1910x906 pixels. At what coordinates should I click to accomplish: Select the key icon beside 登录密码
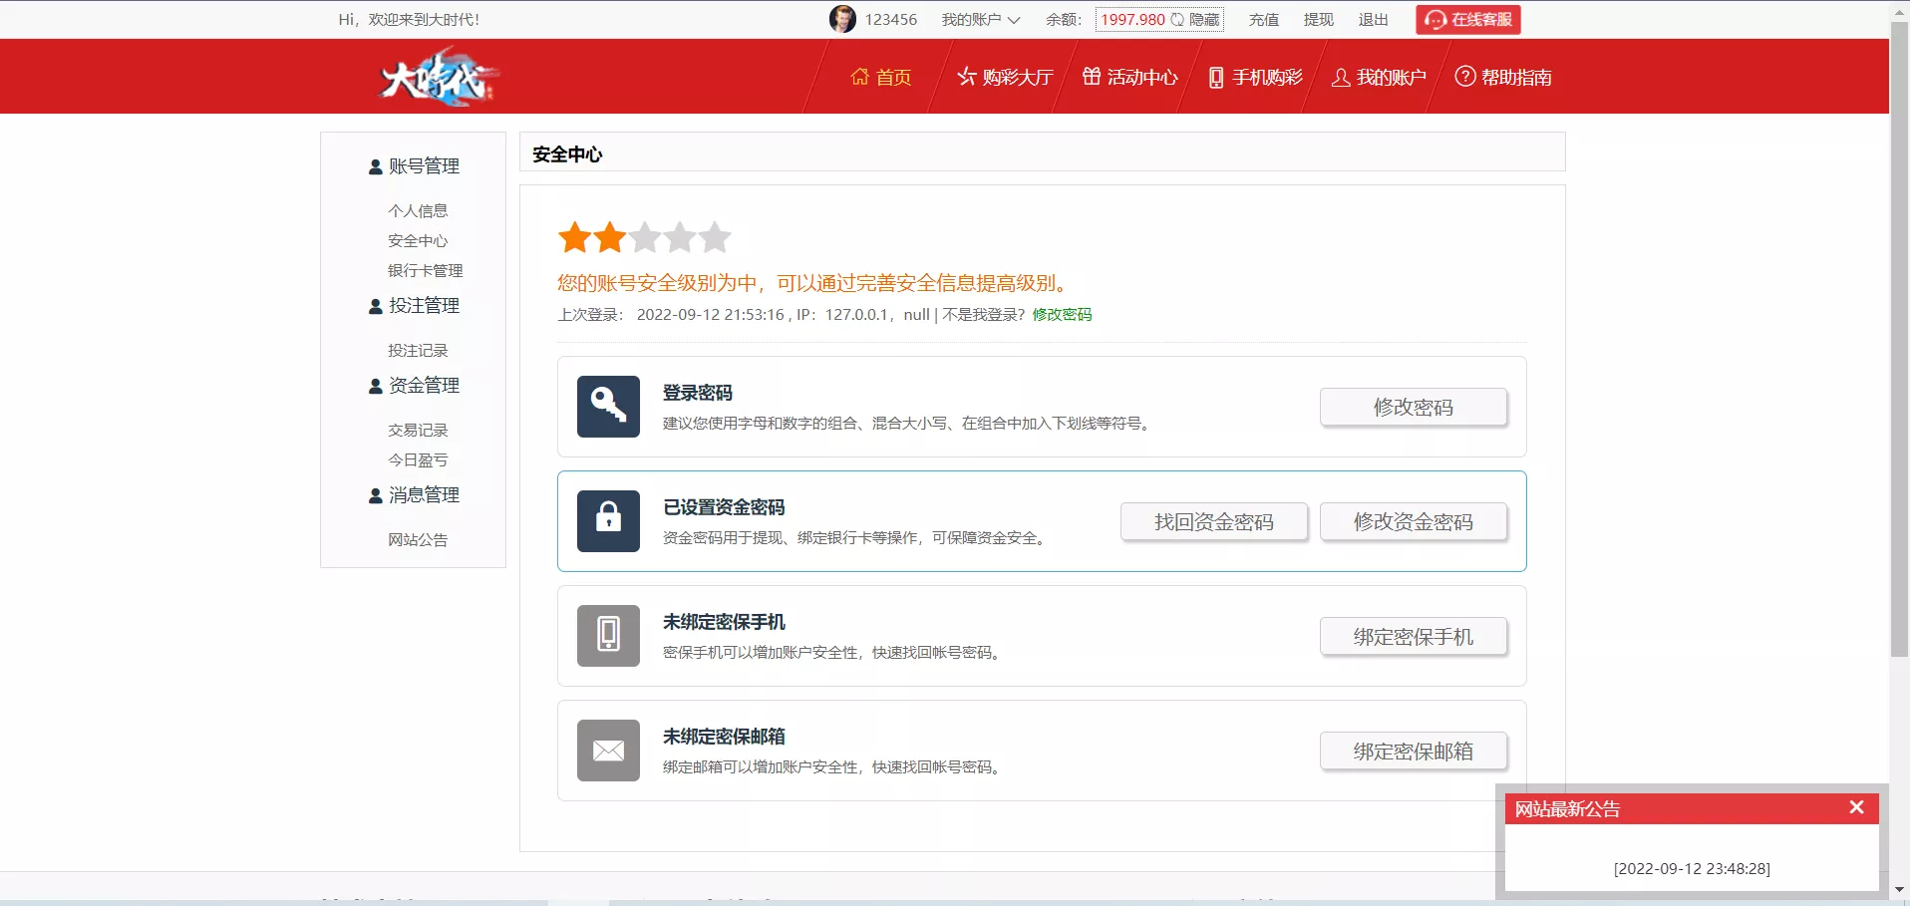tap(607, 406)
